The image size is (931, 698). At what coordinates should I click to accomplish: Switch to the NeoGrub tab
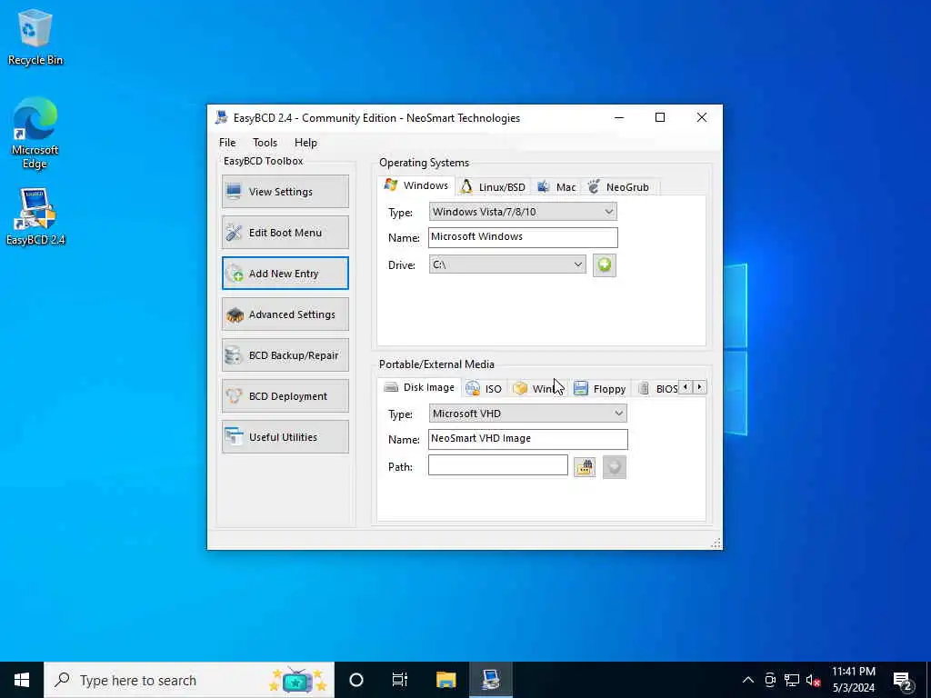[619, 187]
